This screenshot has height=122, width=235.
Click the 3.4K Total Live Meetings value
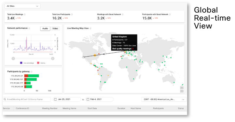pos(11,18)
